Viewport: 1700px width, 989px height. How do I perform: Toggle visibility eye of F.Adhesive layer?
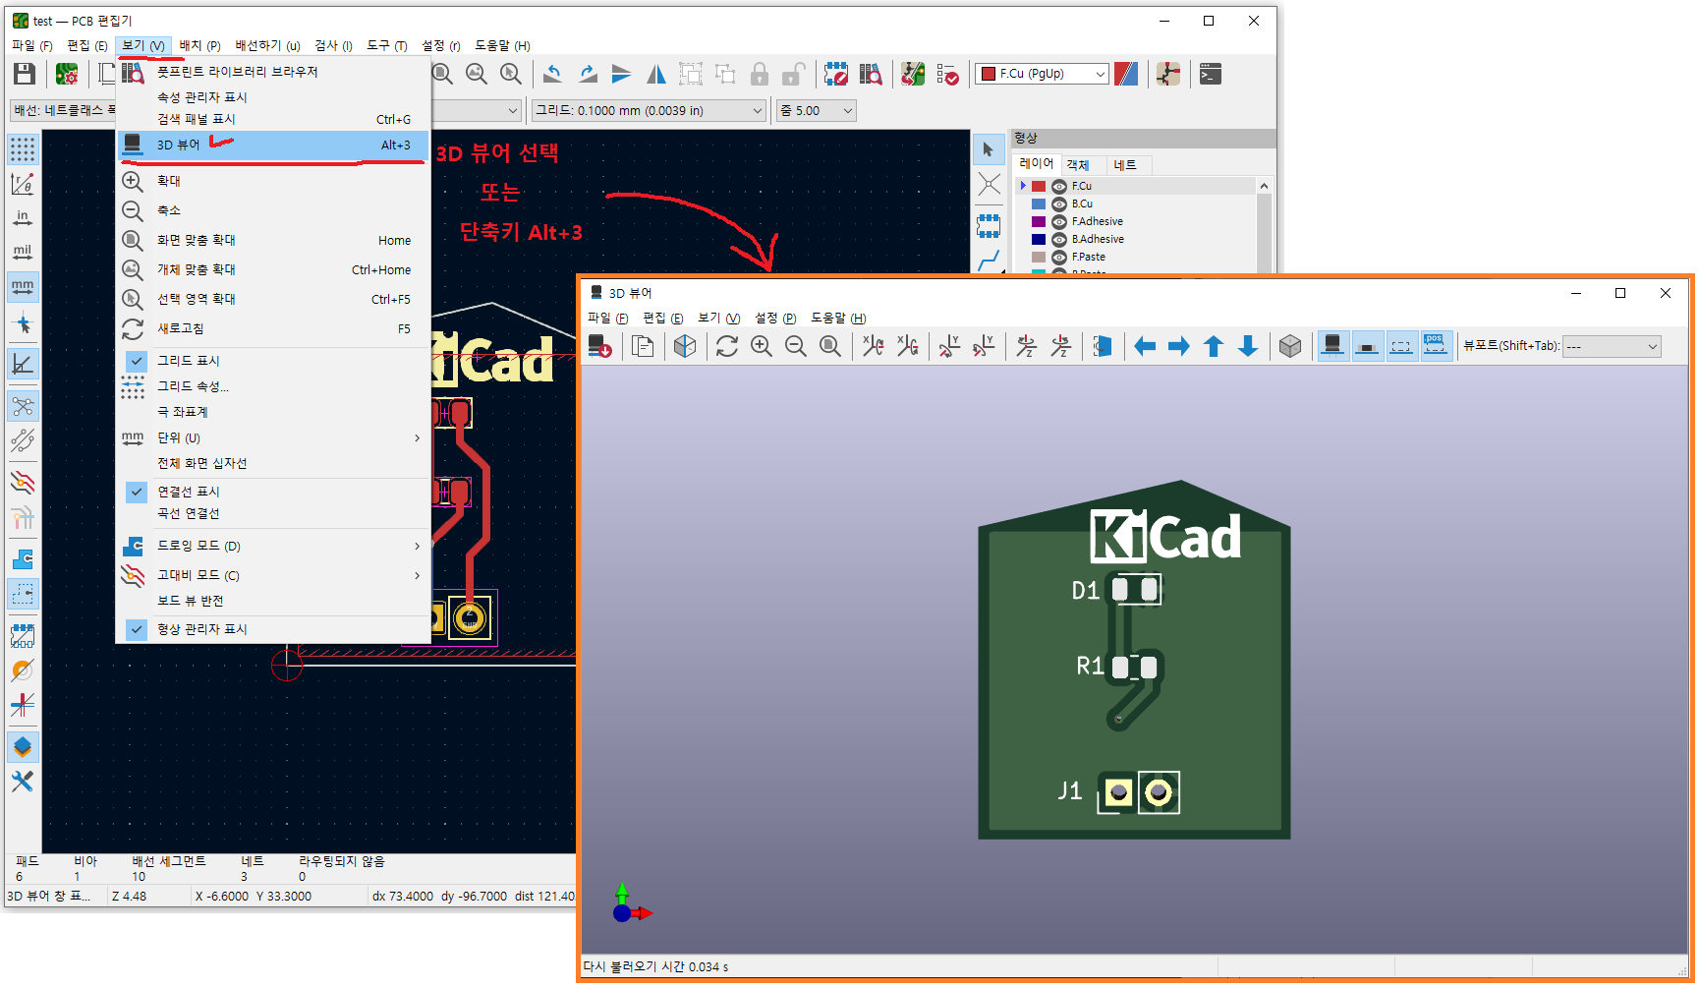pos(1059,222)
